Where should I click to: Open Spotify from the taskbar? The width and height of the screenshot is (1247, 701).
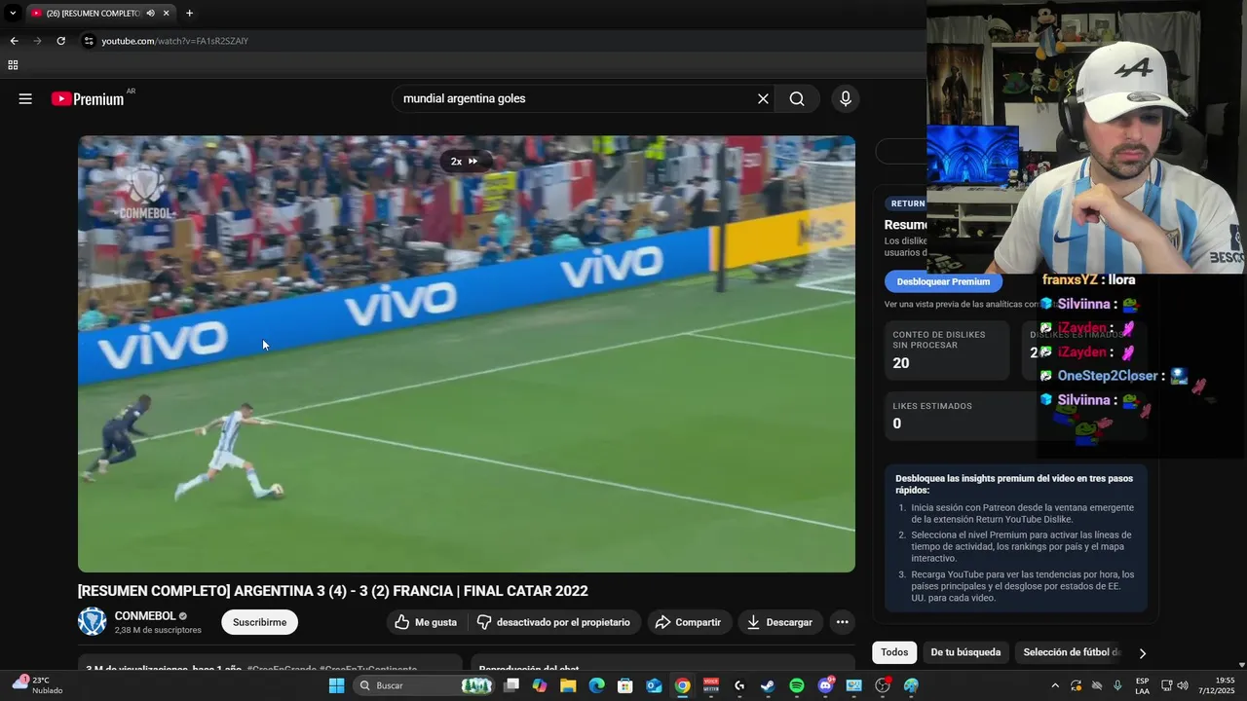797,685
